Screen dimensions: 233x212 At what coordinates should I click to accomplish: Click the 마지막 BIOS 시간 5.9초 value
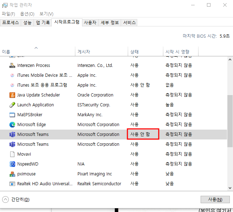tap(225, 36)
